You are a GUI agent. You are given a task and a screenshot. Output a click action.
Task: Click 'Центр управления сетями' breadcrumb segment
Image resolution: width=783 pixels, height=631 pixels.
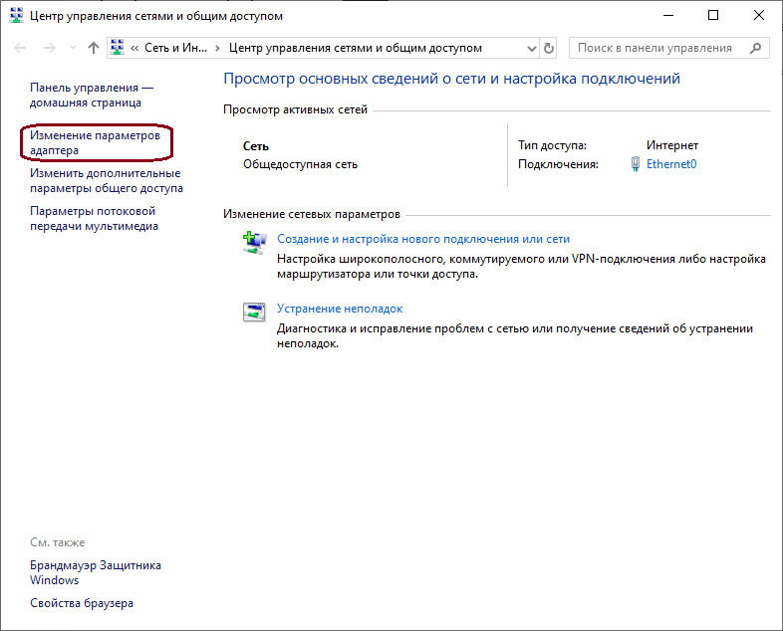click(355, 48)
